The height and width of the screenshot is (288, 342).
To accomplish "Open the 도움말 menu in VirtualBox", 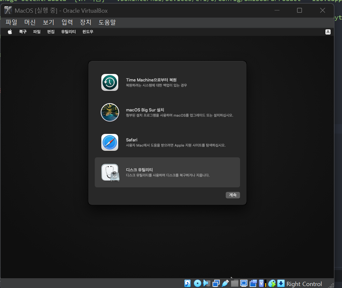I will coord(107,22).
